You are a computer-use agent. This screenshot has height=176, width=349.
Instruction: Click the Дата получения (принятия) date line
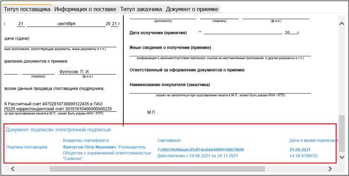point(243,33)
